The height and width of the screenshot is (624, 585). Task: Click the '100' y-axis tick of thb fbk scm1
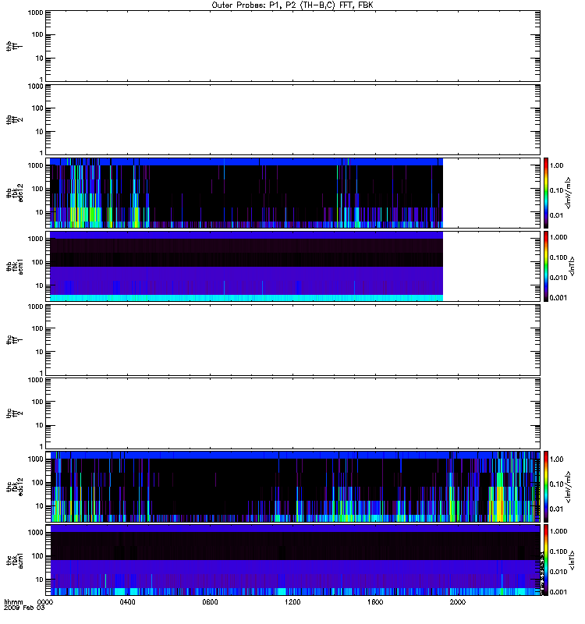37,262
